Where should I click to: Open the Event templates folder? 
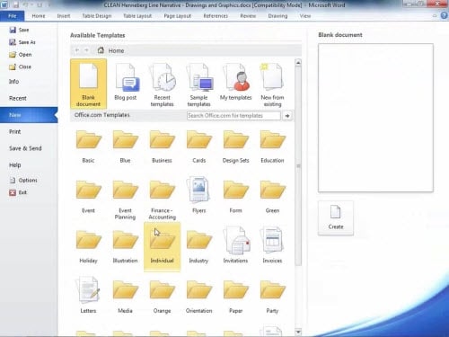(x=88, y=196)
